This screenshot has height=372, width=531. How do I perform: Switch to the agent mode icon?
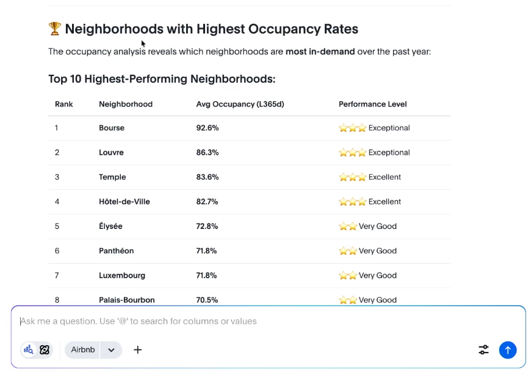[x=45, y=350]
